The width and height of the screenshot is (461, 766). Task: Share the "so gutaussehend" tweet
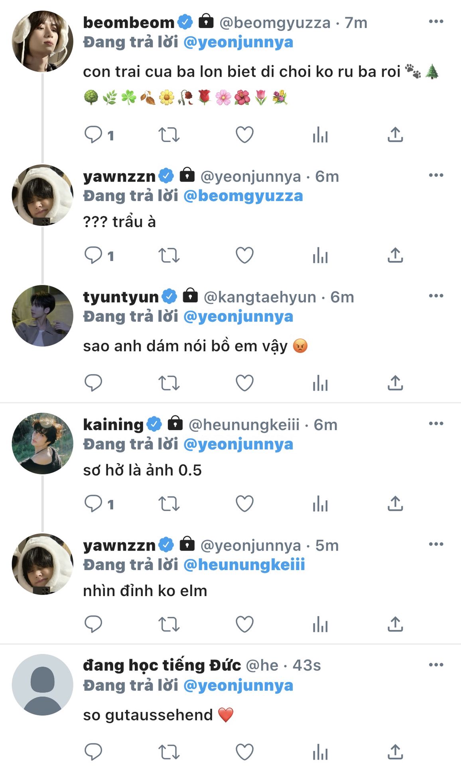pyautogui.click(x=395, y=752)
